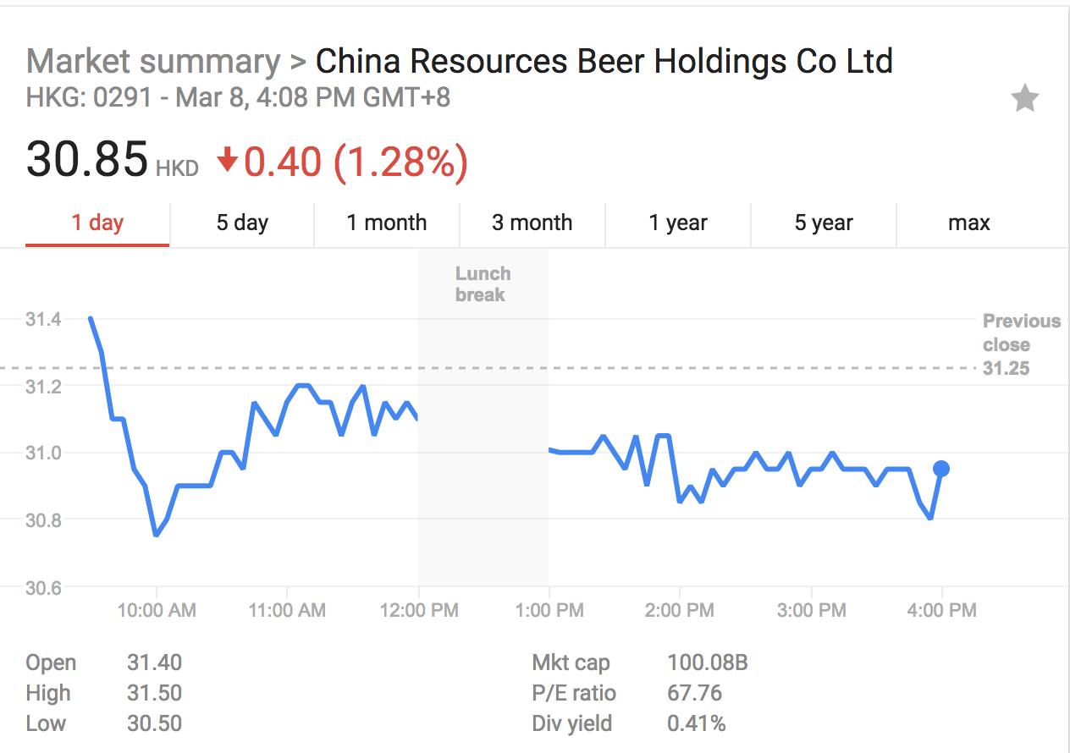1070x753 pixels.
Task: Click the blue endpoint dot on chart
Action: coord(940,469)
